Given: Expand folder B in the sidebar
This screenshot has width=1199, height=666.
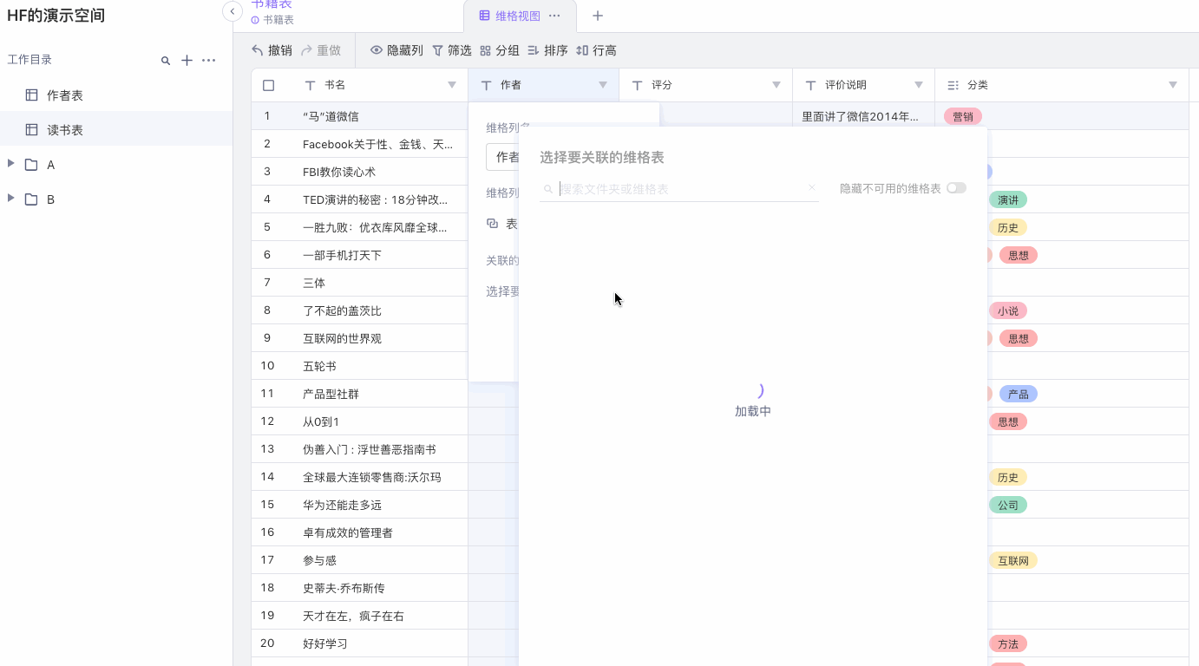Looking at the screenshot, I should [11, 199].
